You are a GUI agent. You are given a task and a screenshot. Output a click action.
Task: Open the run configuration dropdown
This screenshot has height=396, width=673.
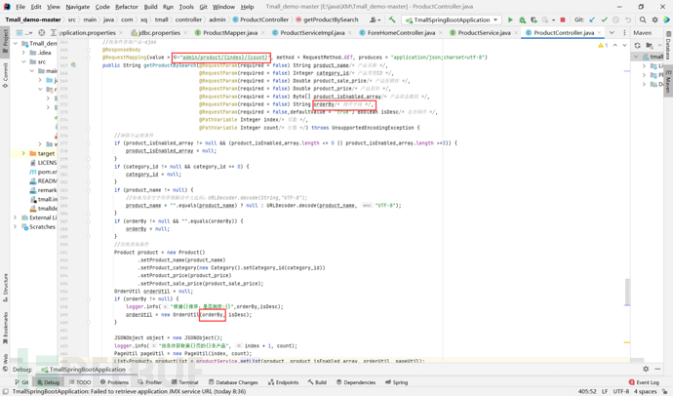tap(452, 20)
